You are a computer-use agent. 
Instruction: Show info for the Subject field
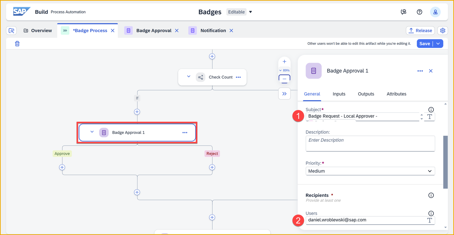tap(431, 110)
